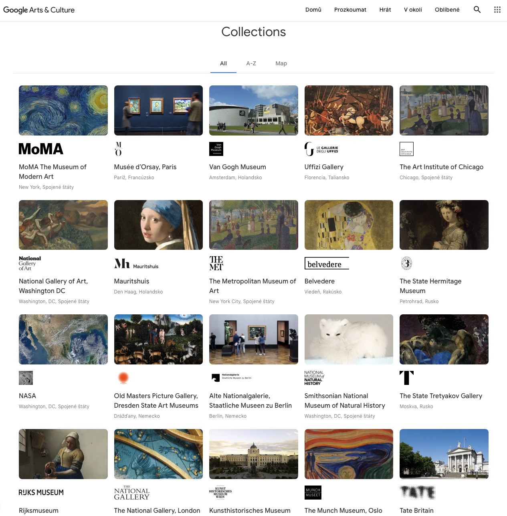Click the Munch Museet logo
The width and height of the screenshot is (507, 516).
pyautogui.click(x=313, y=492)
